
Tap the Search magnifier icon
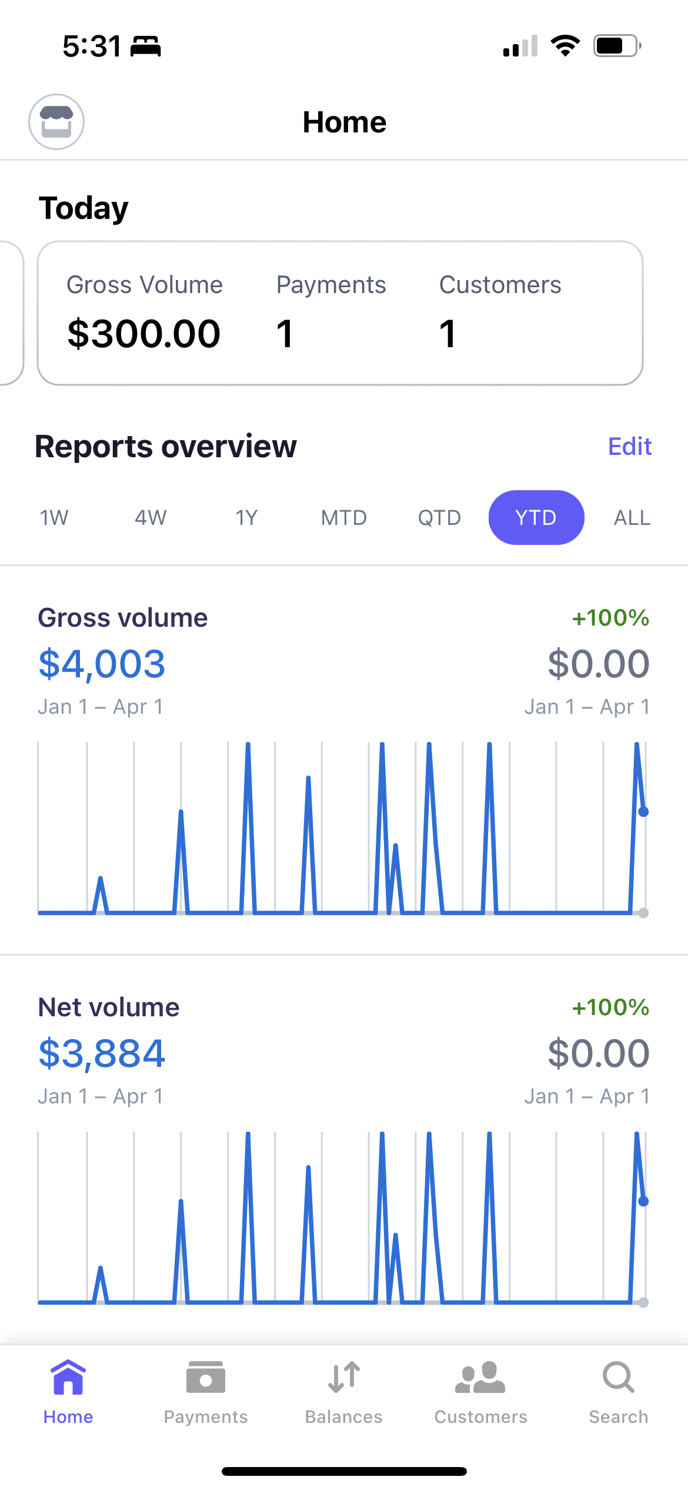point(618,1378)
